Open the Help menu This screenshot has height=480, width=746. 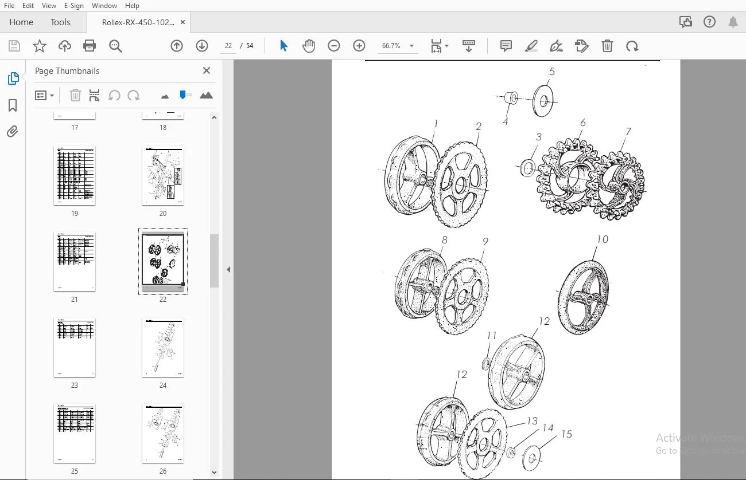[x=132, y=6]
